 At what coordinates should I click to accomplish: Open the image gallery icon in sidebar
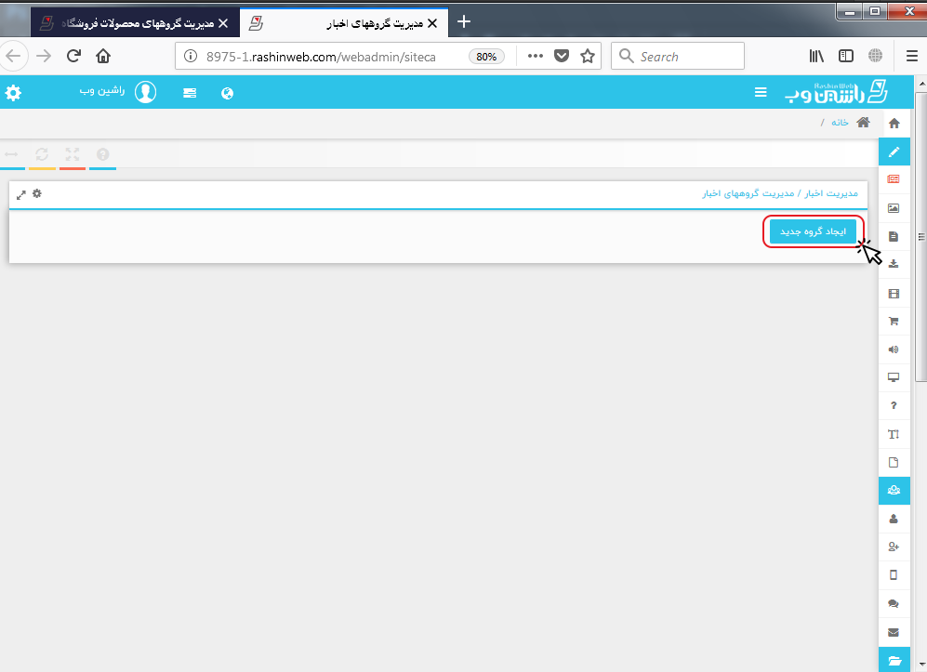894,208
